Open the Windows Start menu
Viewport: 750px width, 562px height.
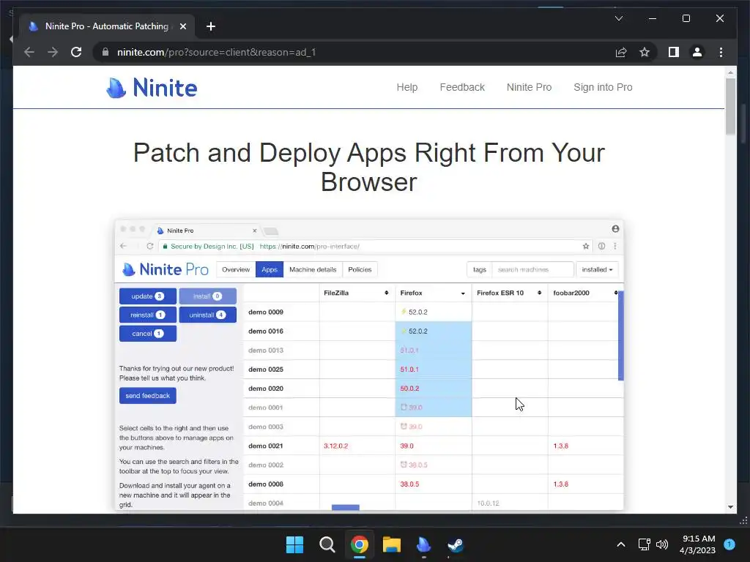pyautogui.click(x=294, y=544)
